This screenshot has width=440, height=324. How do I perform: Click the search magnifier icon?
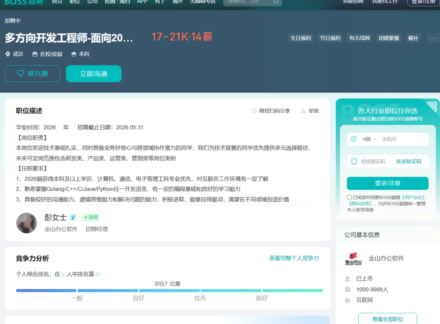pyautogui.click(x=276, y=2)
